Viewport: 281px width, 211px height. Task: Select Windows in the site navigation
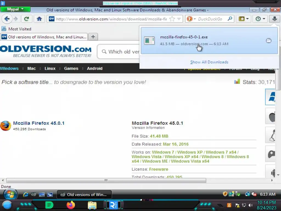coord(9,68)
